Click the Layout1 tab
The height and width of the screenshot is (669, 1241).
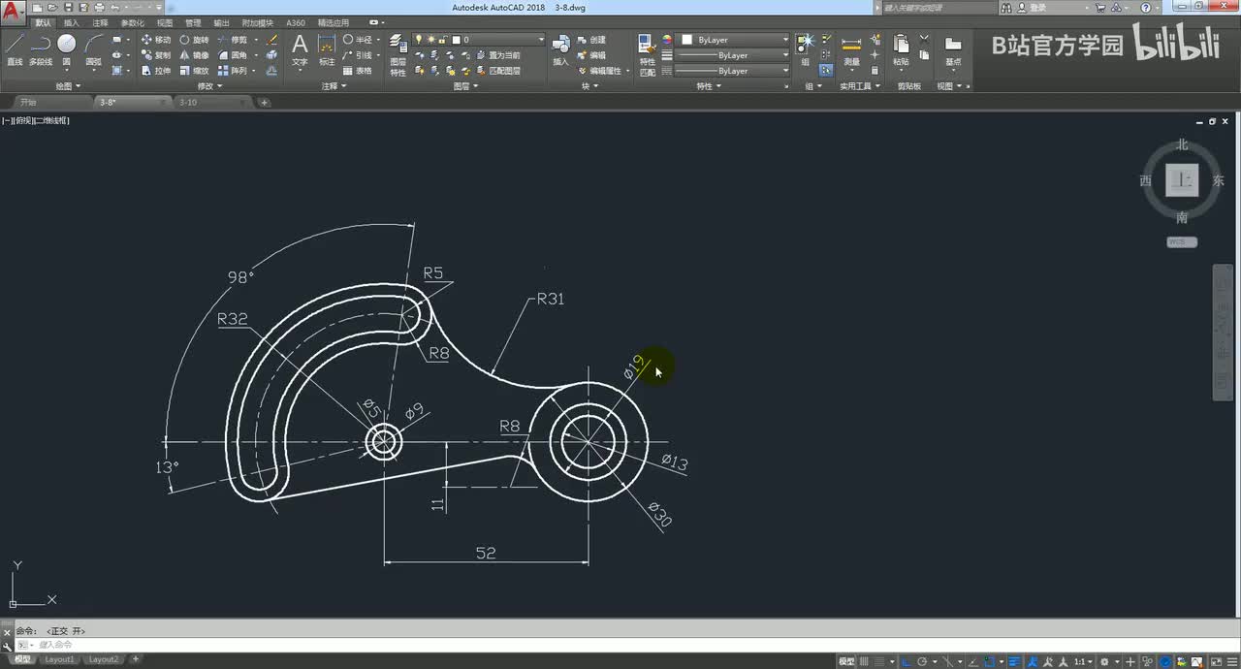(x=59, y=659)
